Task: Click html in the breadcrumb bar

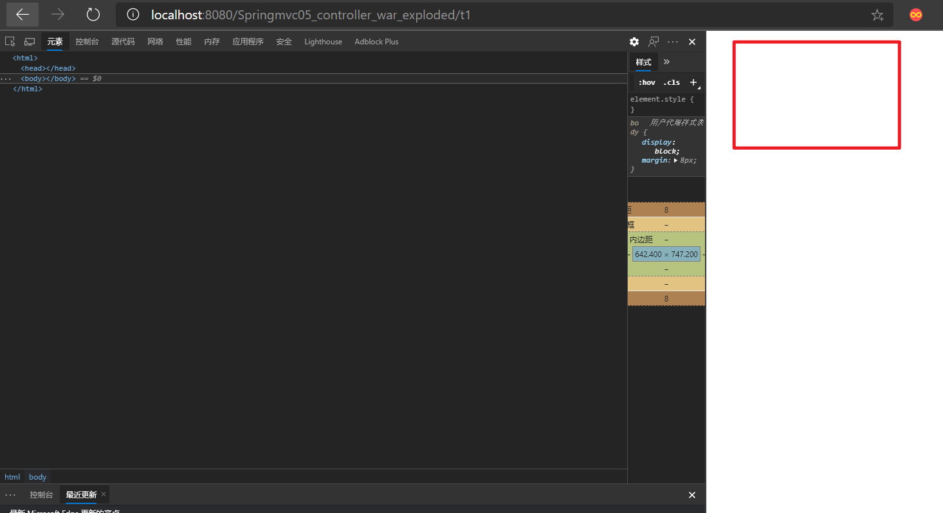Action: click(x=12, y=477)
